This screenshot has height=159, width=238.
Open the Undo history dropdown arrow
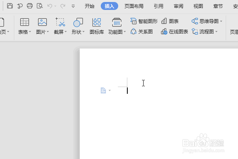click(56, 6)
